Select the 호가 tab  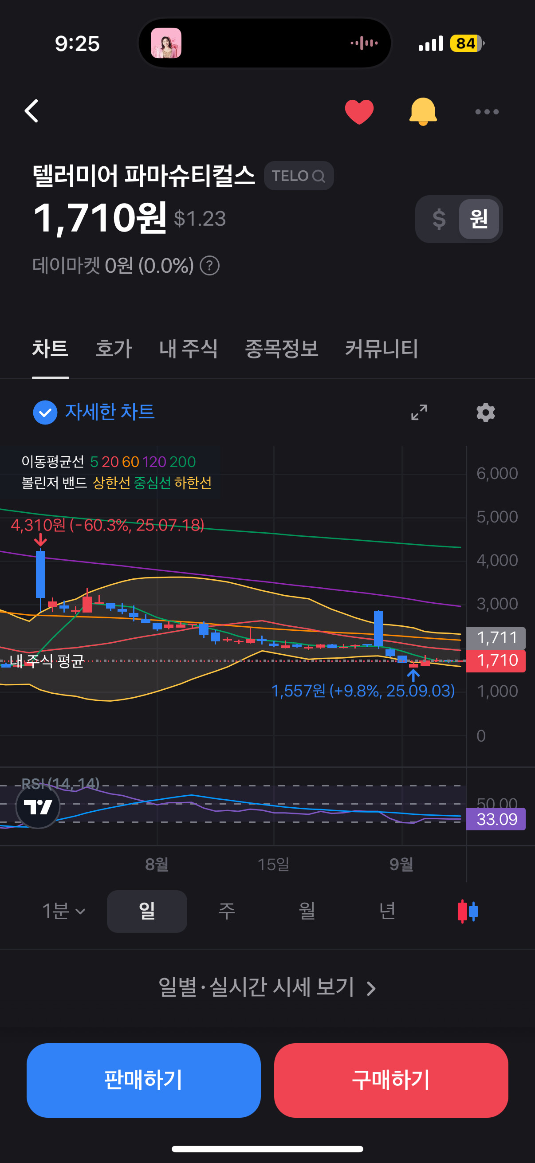(x=114, y=349)
